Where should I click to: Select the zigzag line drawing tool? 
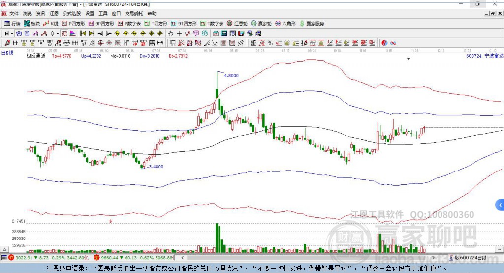pyautogui.click(x=215, y=43)
